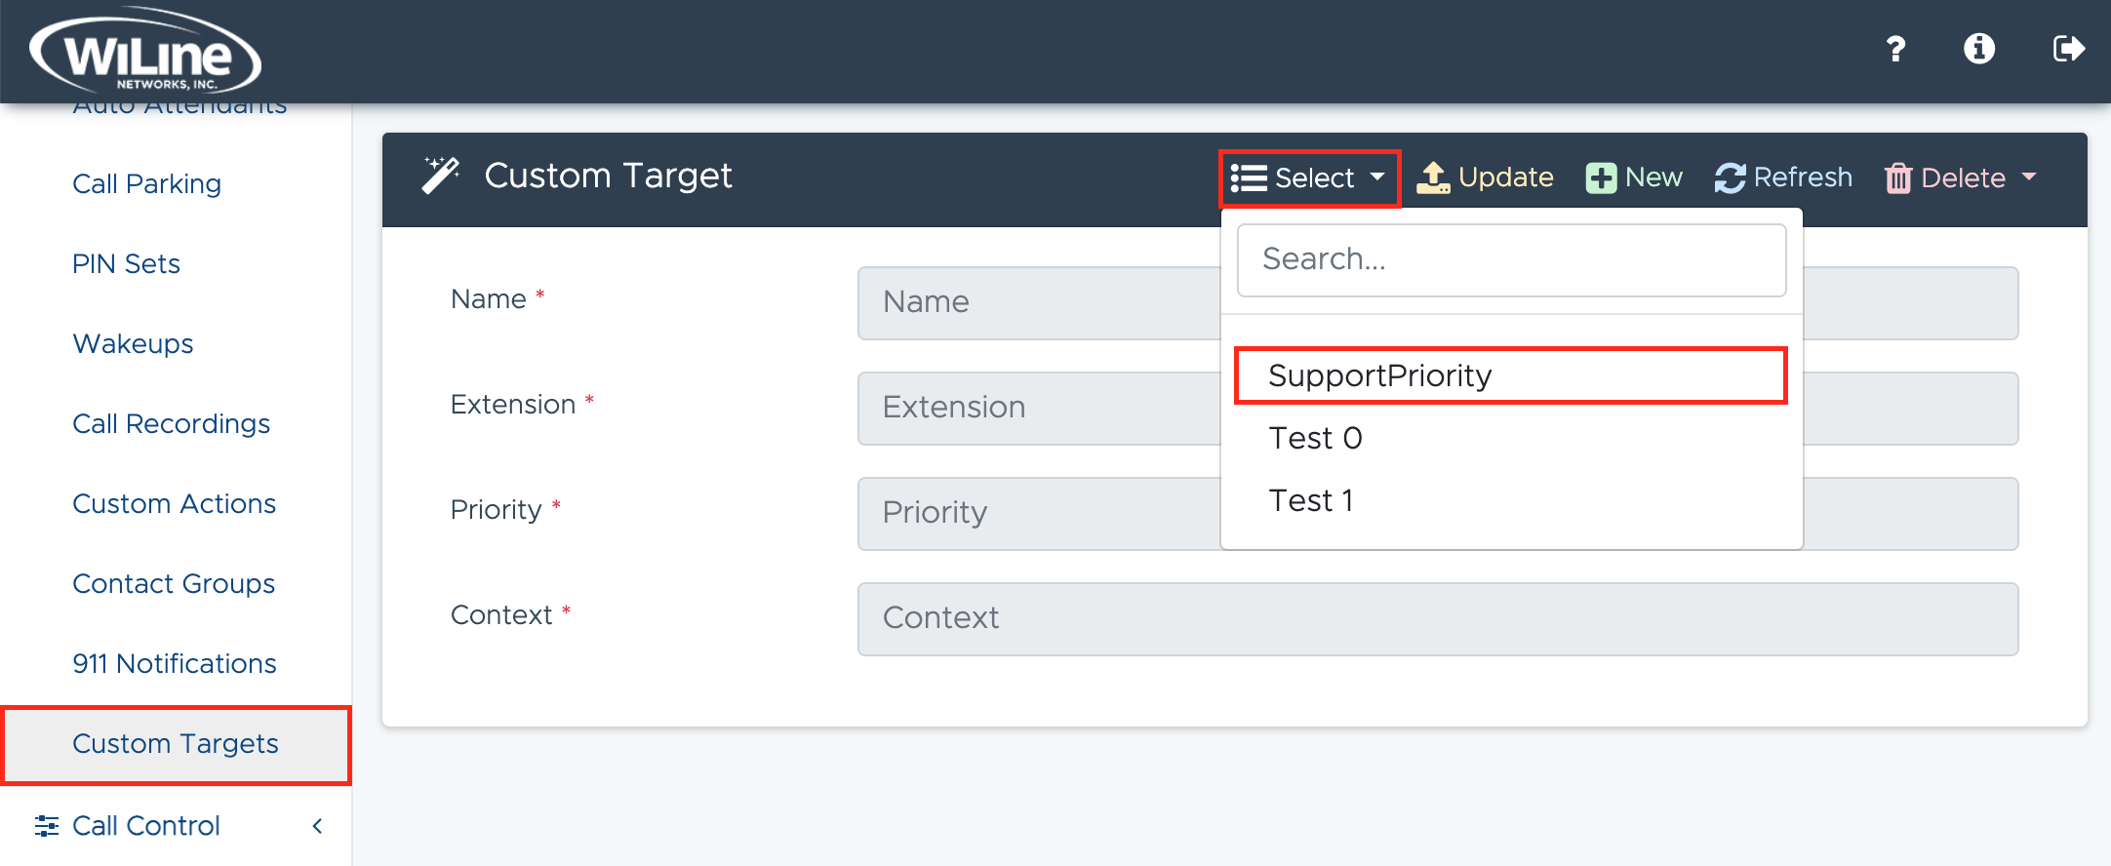The height and width of the screenshot is (866, 2111).
Task: Click the New button label
Action: tap(1653, 177)
